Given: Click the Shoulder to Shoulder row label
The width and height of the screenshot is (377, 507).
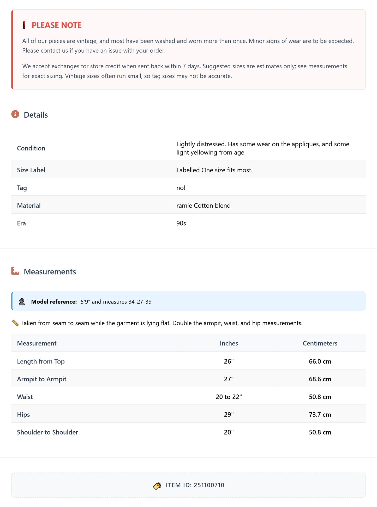Looking at the screenshot, I should (47, 432).
